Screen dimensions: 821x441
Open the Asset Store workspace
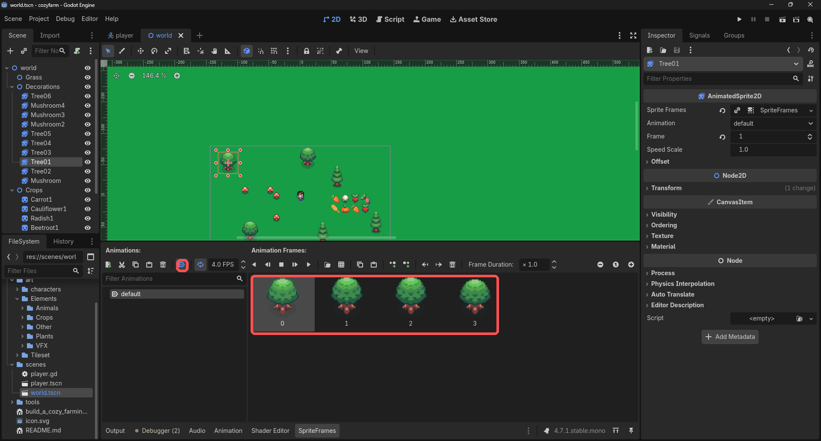coord(473,19)
